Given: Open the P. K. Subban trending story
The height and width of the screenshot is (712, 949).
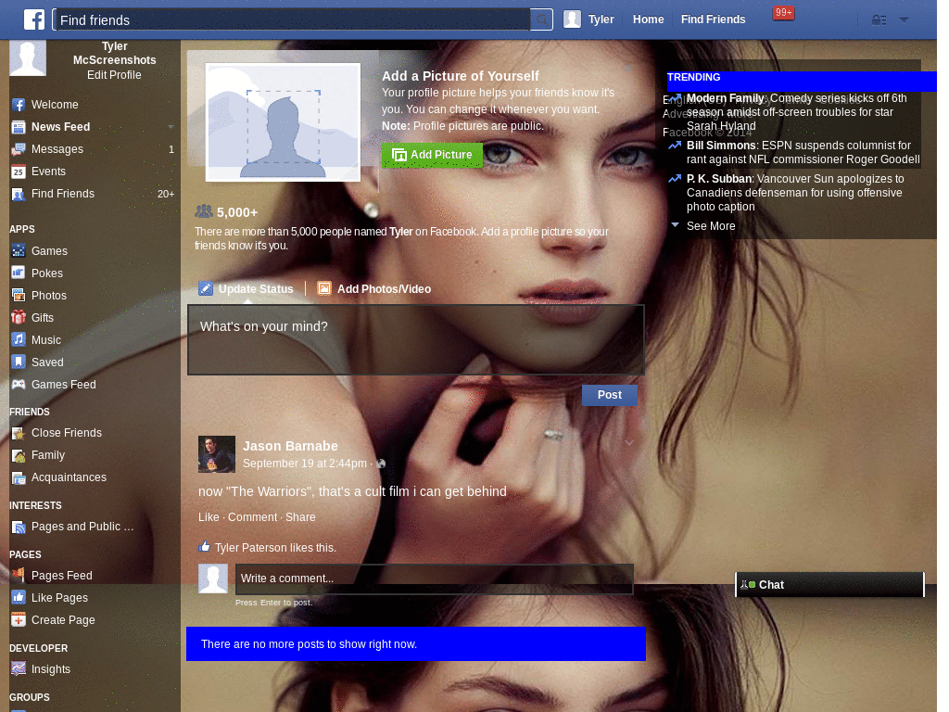Looking at the screenshot, I should click(x=794, y=193).
